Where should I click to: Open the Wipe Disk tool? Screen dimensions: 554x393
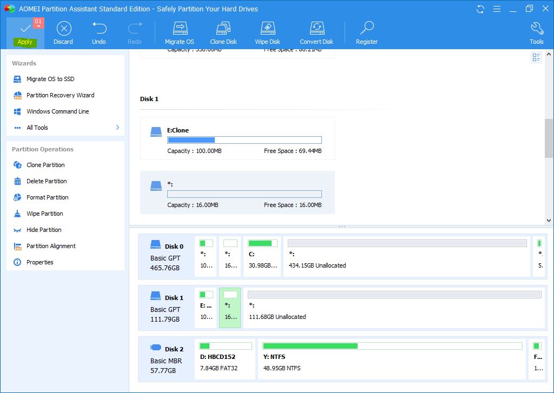[267, 33]
